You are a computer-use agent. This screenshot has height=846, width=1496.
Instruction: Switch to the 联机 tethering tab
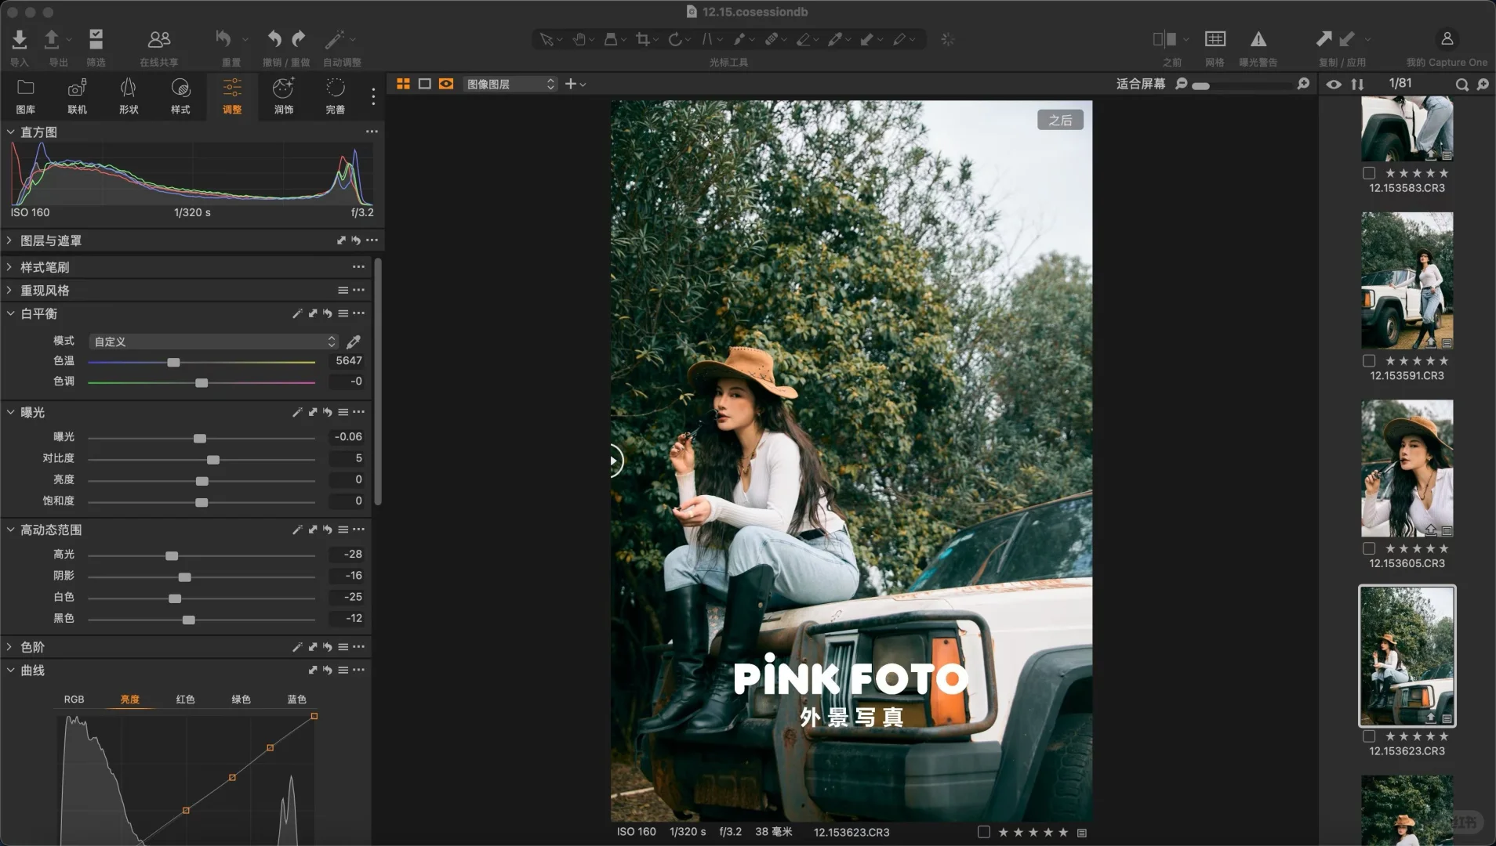click(x=77, y=96)
